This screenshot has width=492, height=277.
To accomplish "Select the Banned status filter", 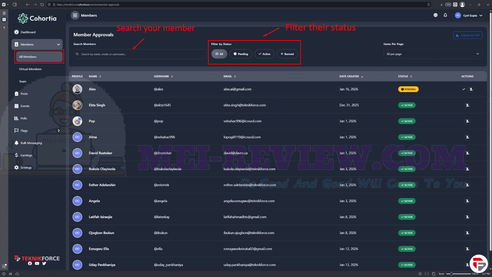I will tap(287, 54).
